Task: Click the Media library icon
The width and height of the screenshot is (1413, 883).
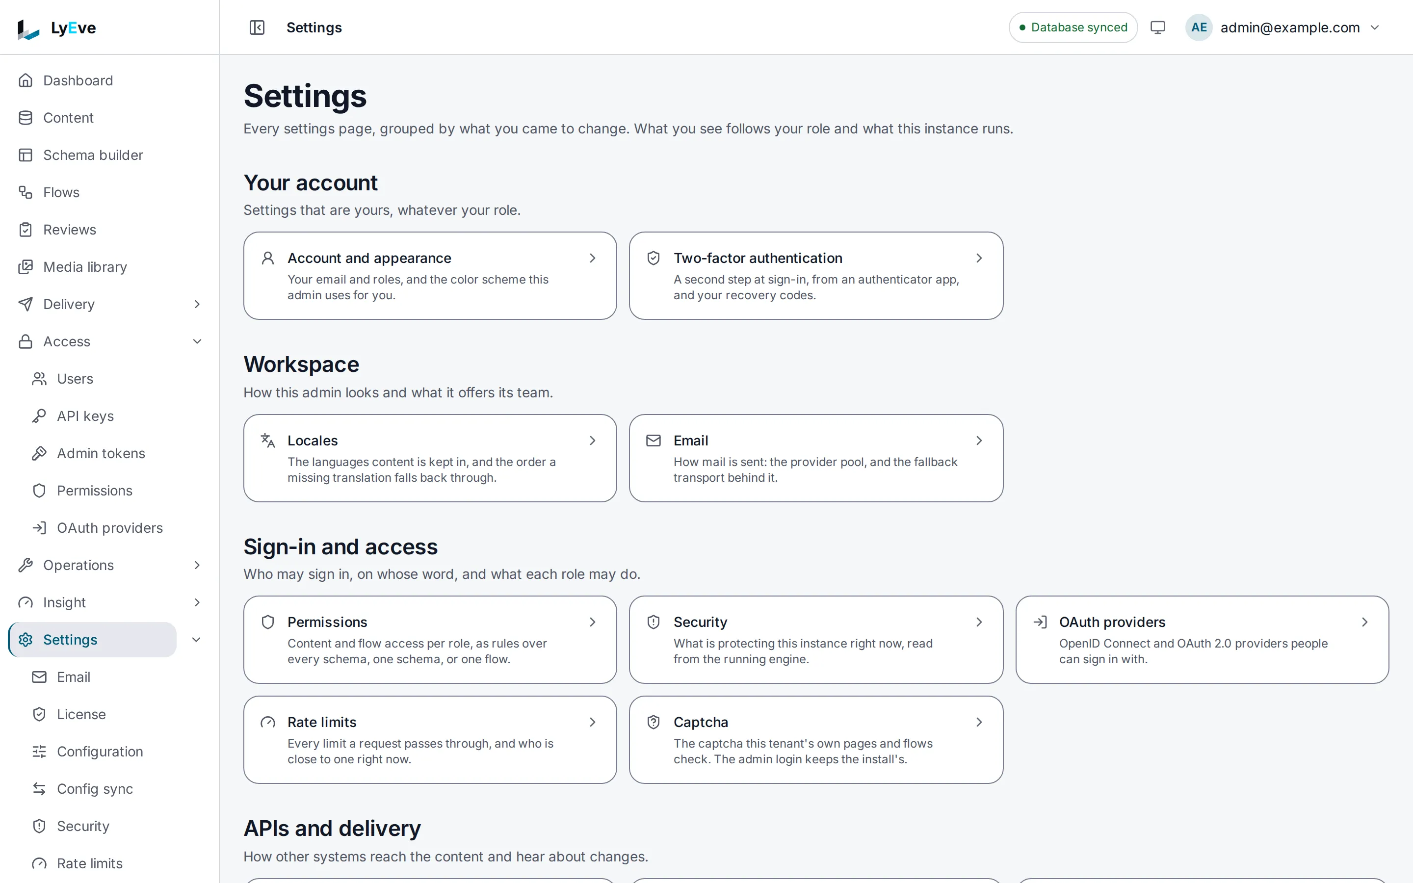Action: pyautogui.click(x=25, y=267)
